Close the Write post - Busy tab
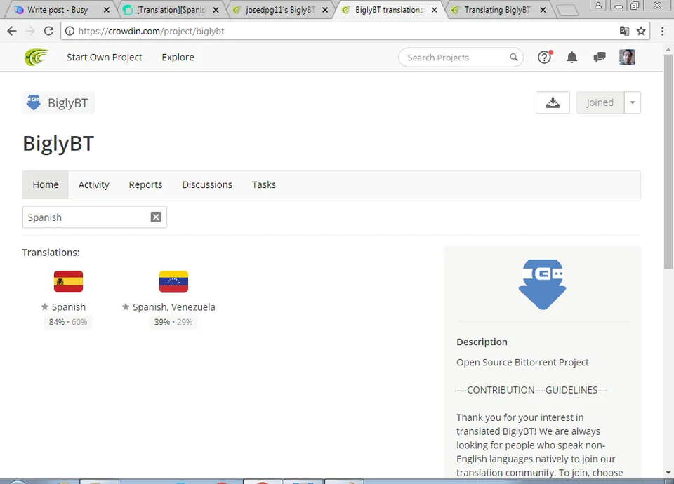 click(107, 10)
